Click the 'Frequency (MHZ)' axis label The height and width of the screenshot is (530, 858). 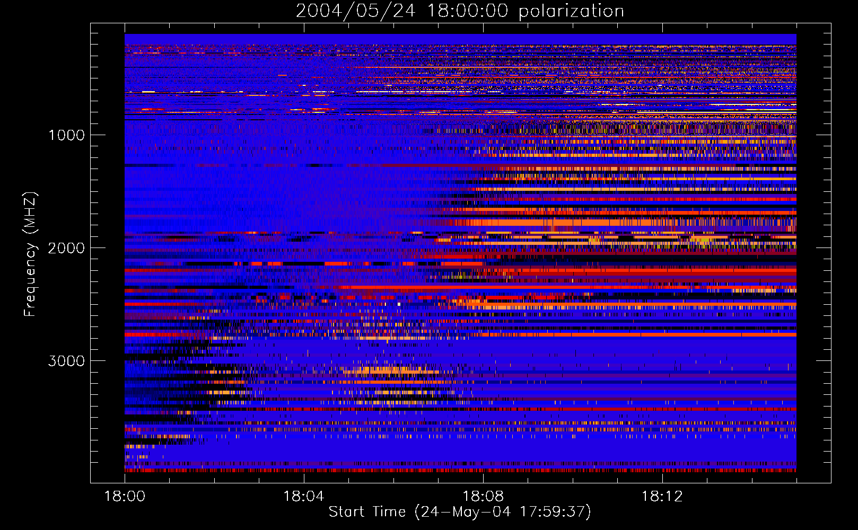[30, 254]
